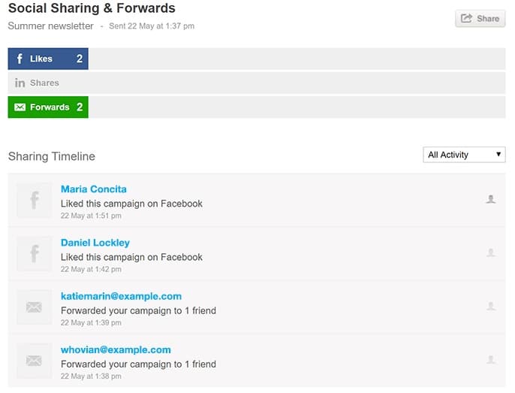Click the Sharing Timeline heading
Image resolution: width=515 pixels, height=393 pixels.
[52, 156]
